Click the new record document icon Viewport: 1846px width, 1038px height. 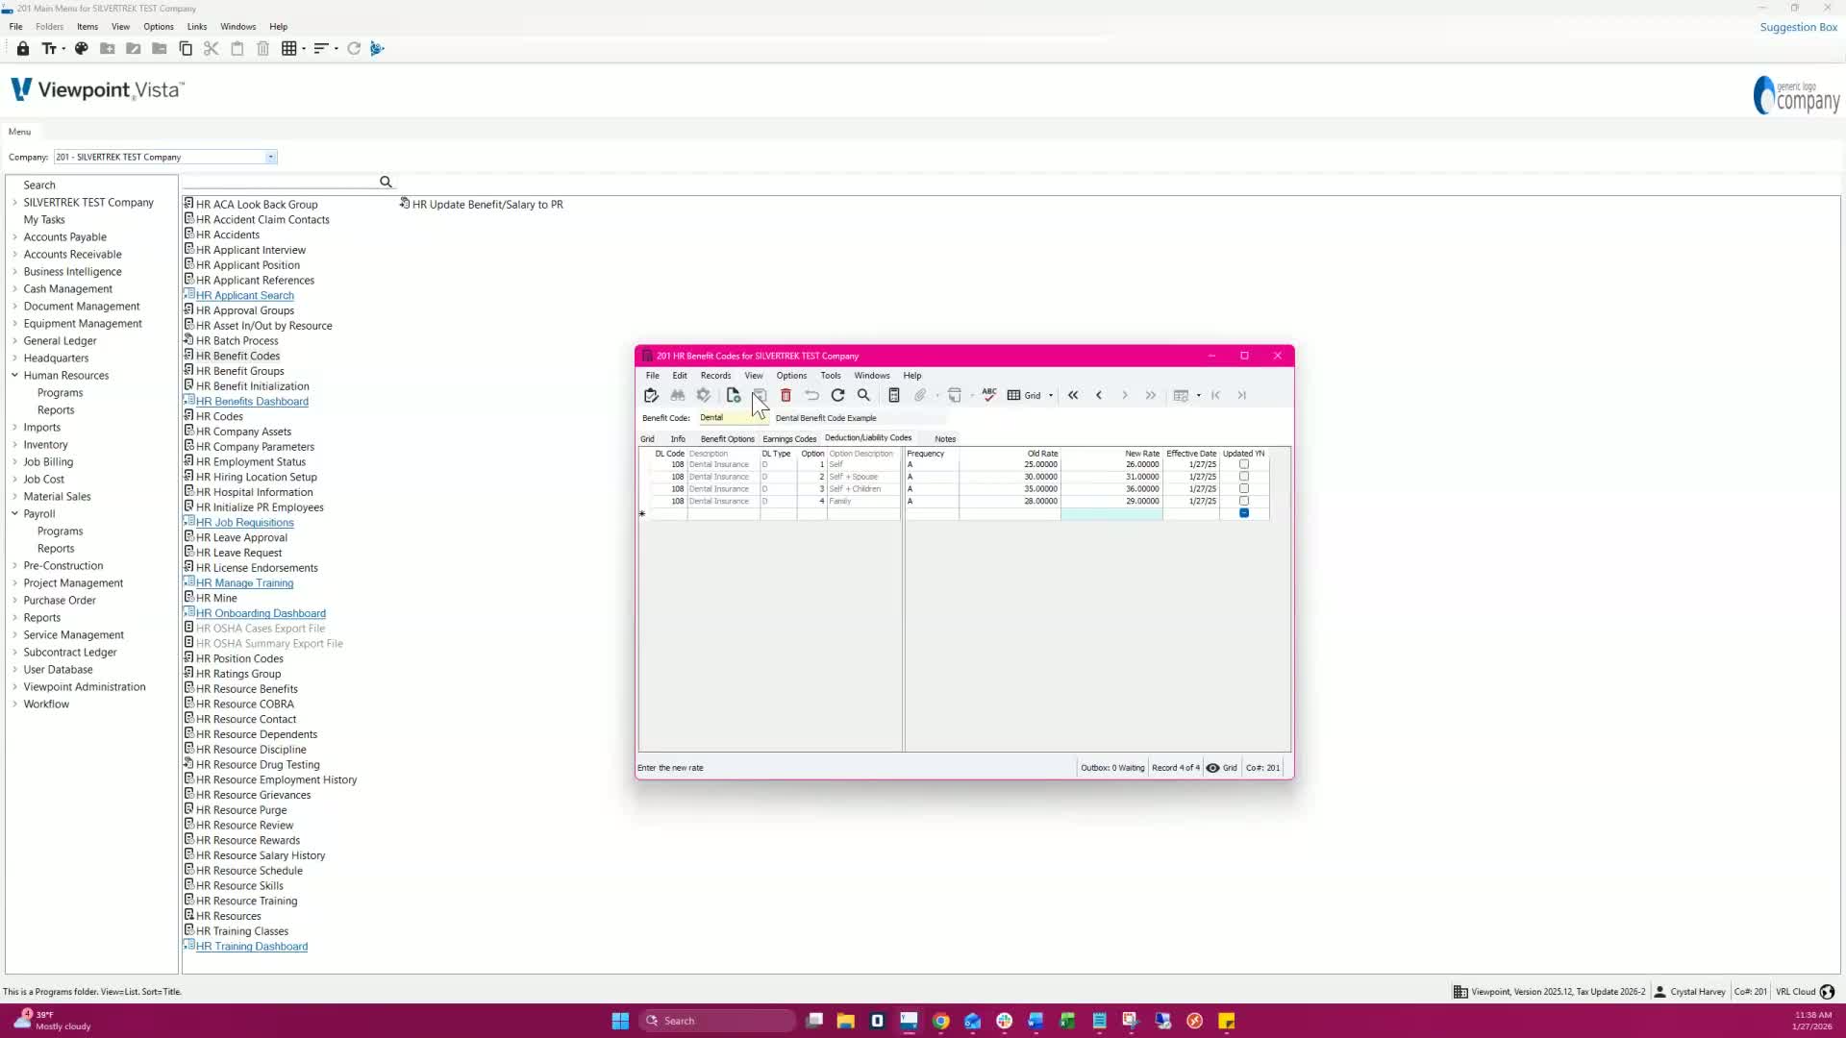pos(733,395)
